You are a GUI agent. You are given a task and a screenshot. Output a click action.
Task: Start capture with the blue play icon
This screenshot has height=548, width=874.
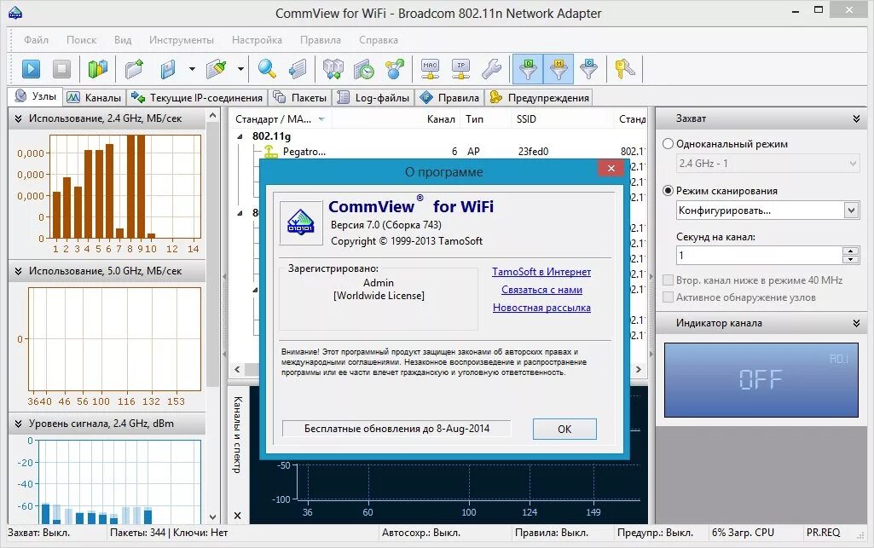32,69
